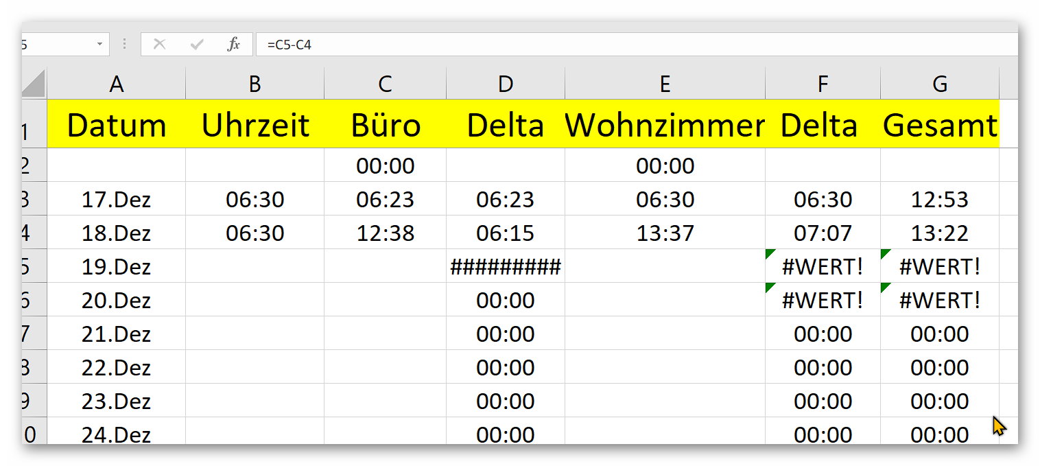Viewport: 1040px width, 466px height.
Task: Select column G header
Action: tap(939, 84)
